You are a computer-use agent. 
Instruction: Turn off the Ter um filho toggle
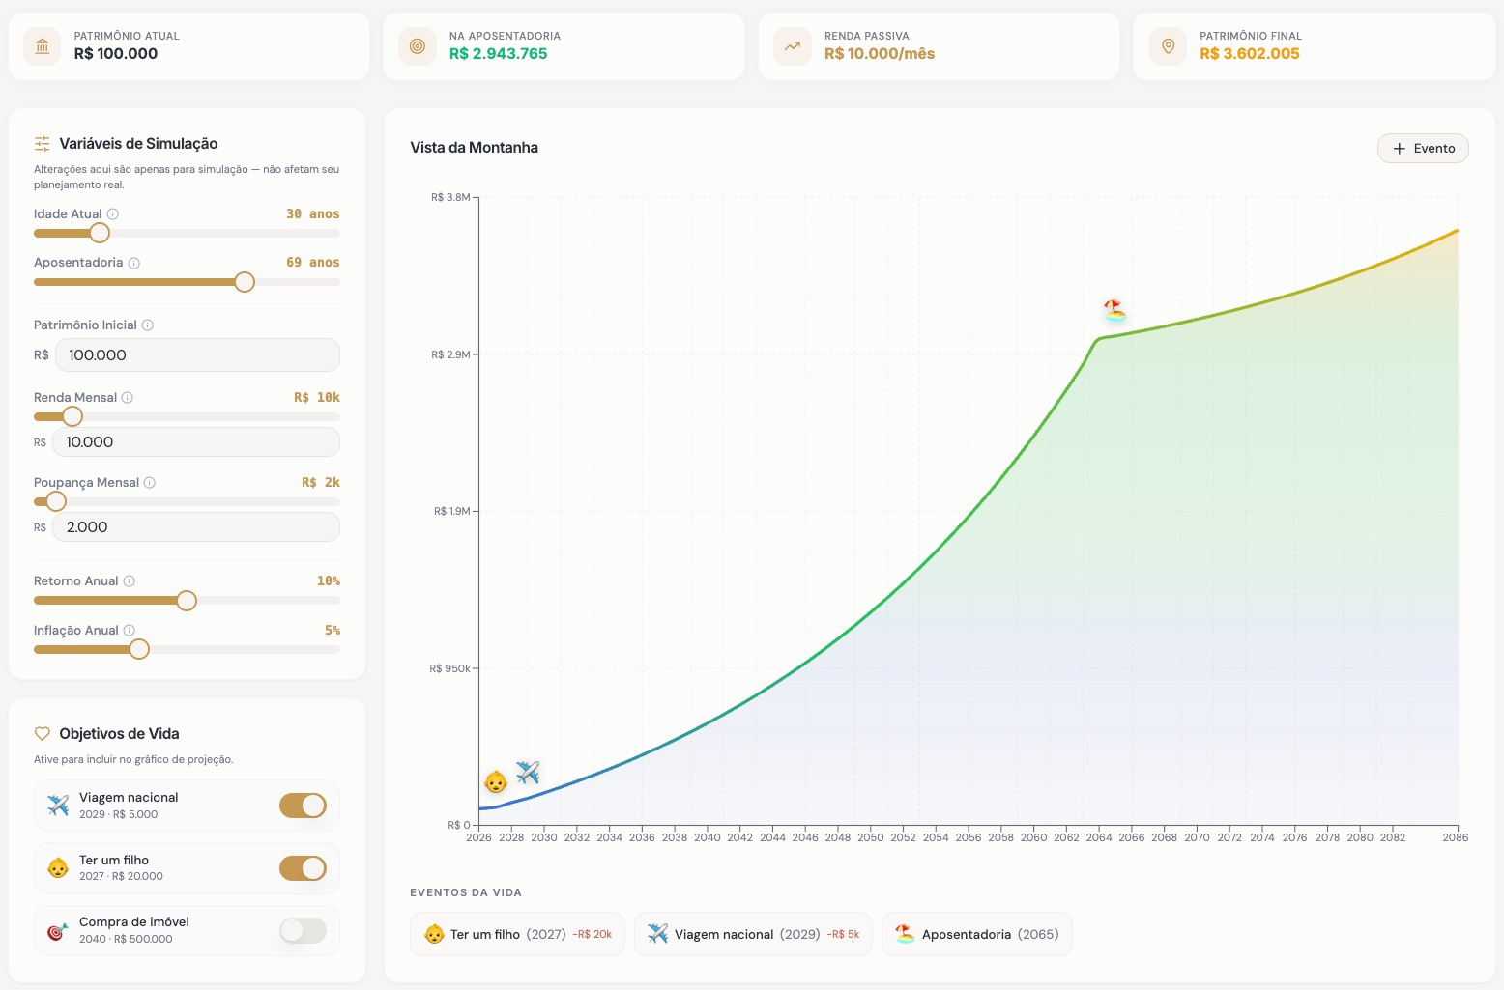pos(304,868)
